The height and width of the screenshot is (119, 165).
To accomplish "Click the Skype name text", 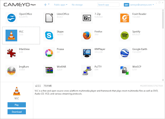I will coord(60,31).
